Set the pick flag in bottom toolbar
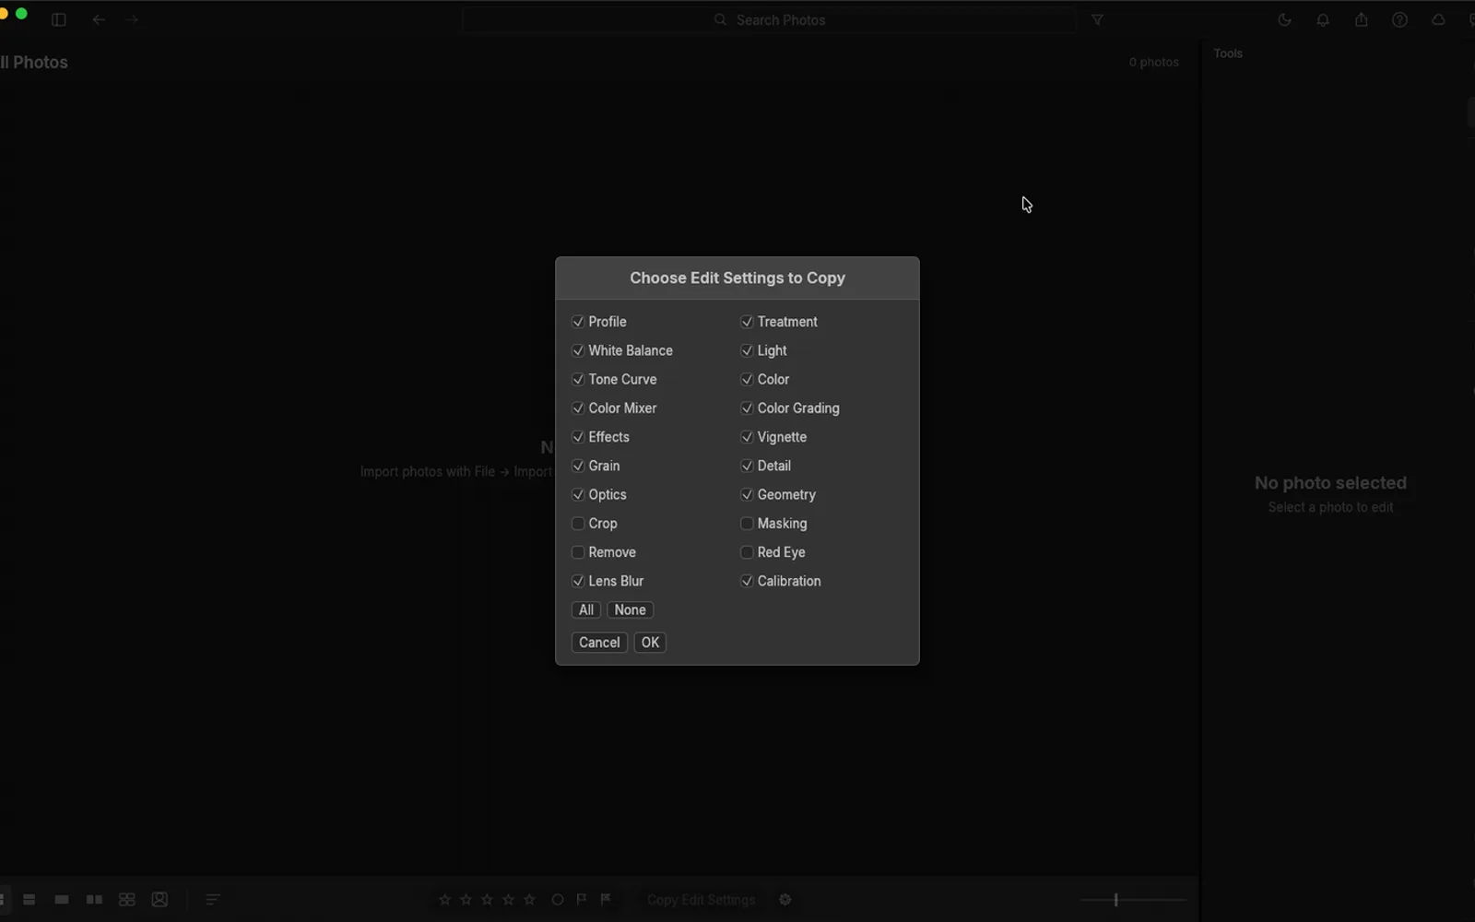The image size is (1475, 922). tap(582, 899)
